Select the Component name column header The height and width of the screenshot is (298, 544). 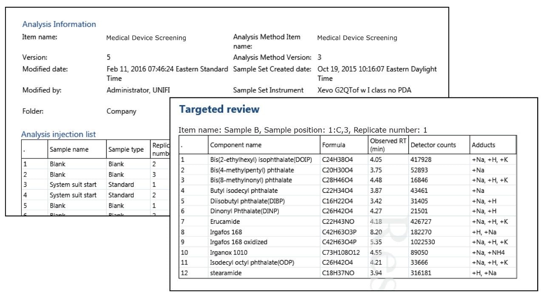[x=236, y=145]
